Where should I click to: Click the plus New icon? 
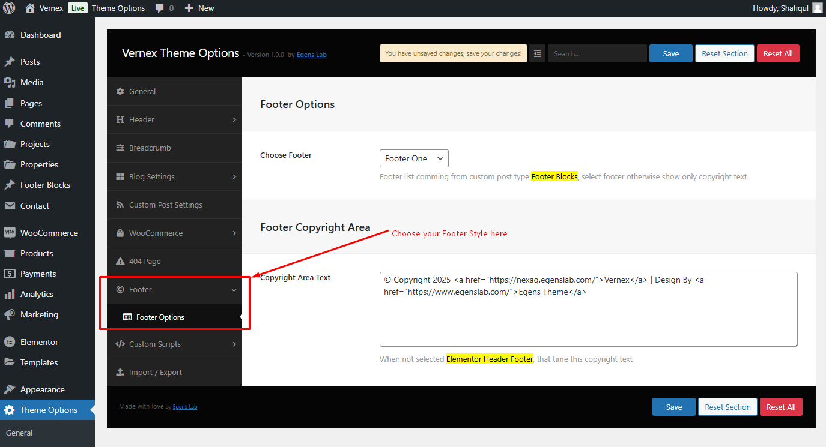[189, 8]
